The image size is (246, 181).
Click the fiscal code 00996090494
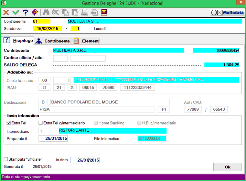pyautogui.click(x=216, y=50)
